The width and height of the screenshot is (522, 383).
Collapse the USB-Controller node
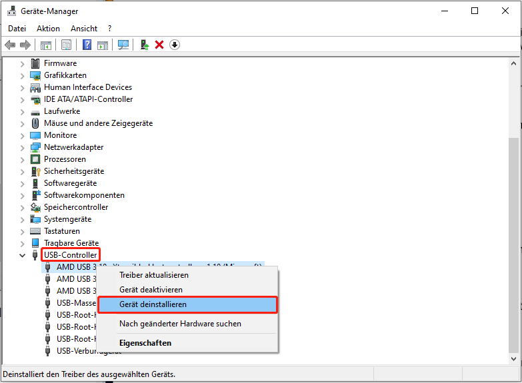coord(22,255)
